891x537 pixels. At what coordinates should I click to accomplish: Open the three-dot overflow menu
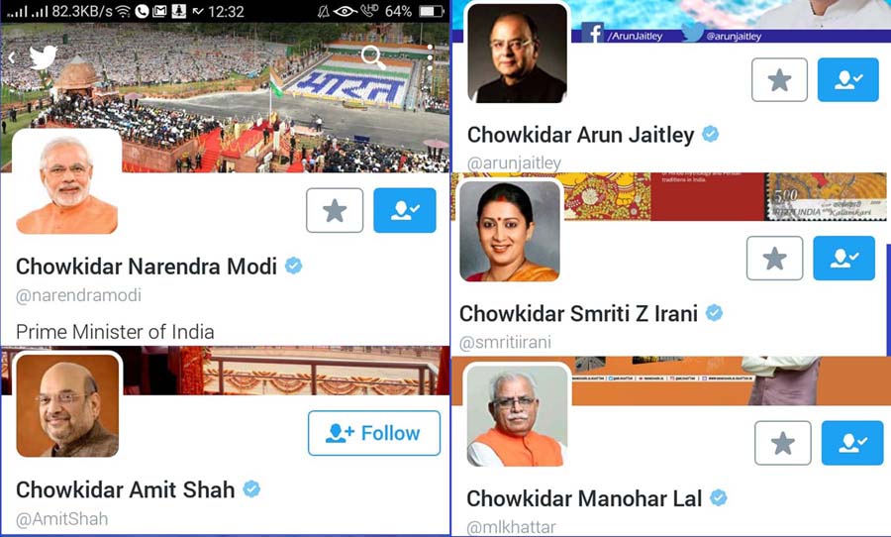coord(431,57)
